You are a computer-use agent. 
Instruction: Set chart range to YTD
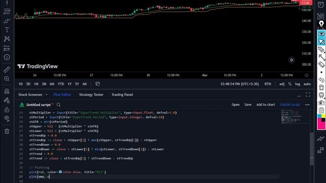tap(61, 84)
